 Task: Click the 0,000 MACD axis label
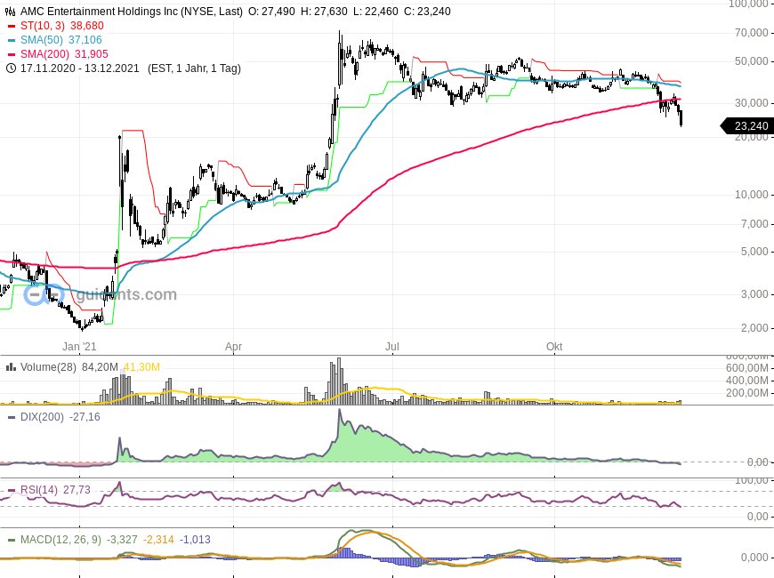click(x=754, y=558)
